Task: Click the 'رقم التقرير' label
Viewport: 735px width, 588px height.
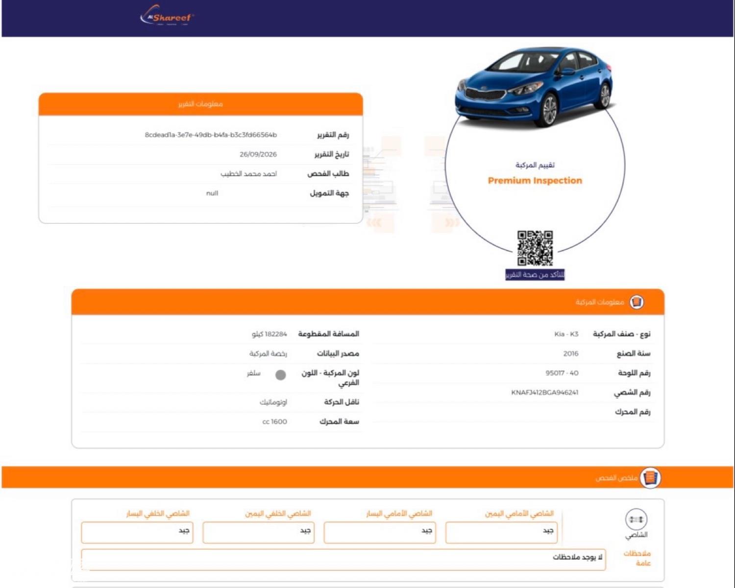Action: pos(333,135)
